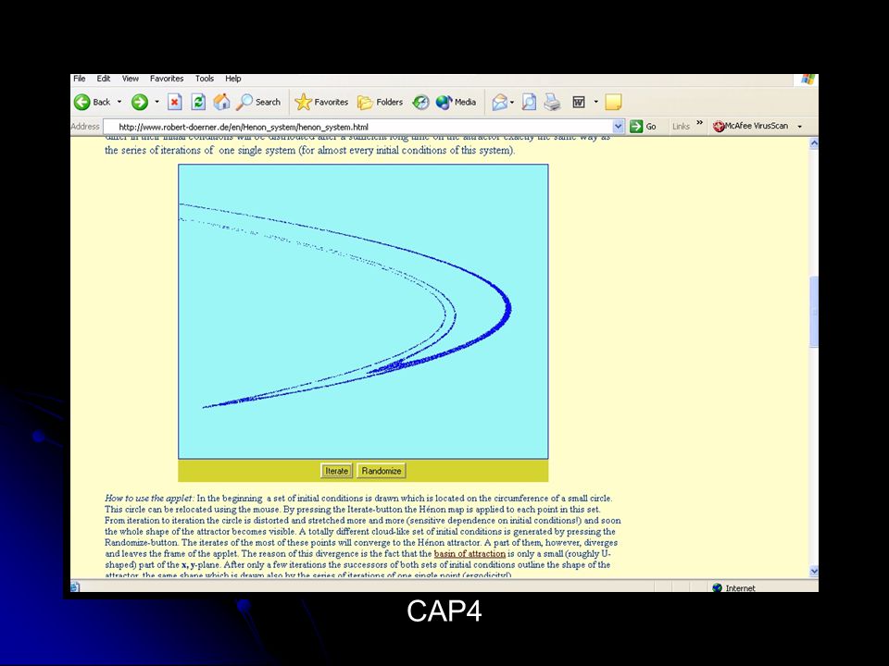Click the Go button
Image resolution: width=889 pixels, height=666 pixels.
point(644,127)
